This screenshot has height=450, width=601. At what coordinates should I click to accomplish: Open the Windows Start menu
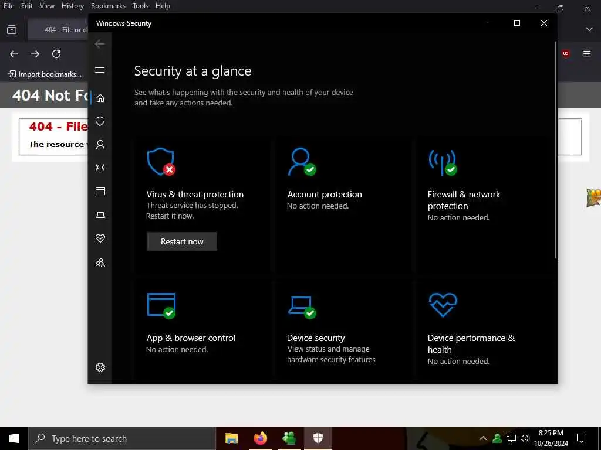click(14, 438)
